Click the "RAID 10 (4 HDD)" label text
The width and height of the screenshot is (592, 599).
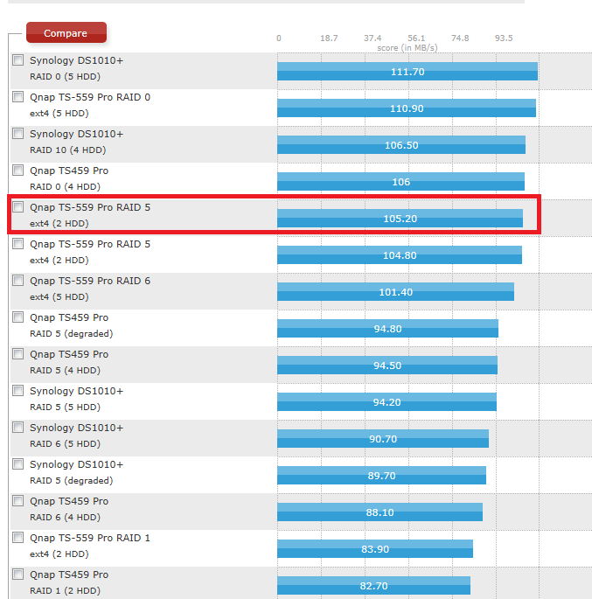pos(68,150)
